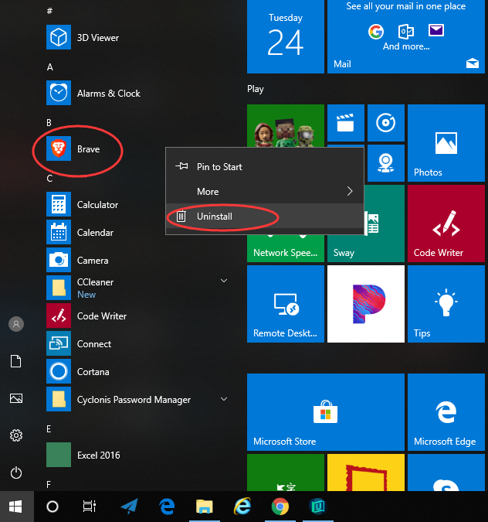Click the Power icon

16,473
